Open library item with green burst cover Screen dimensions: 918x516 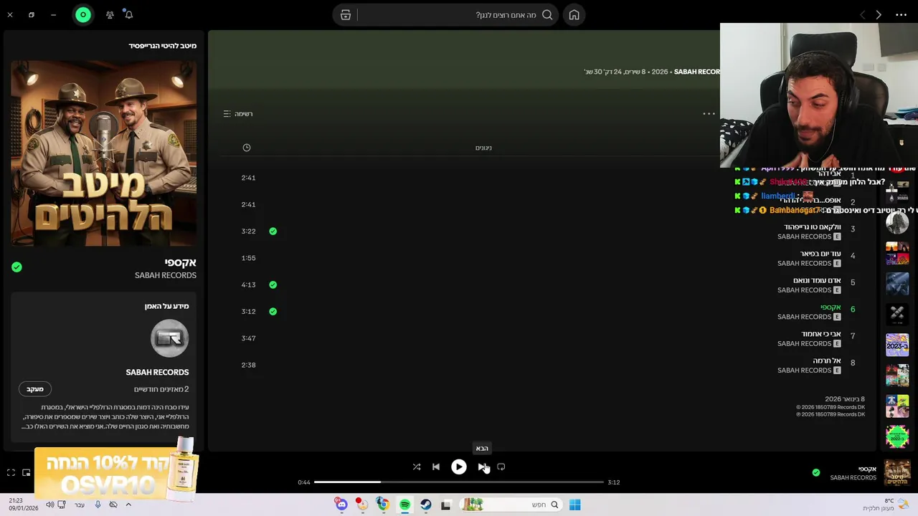(897, 436)
